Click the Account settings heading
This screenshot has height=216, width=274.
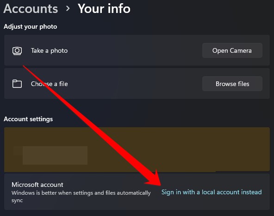[28, 119]
